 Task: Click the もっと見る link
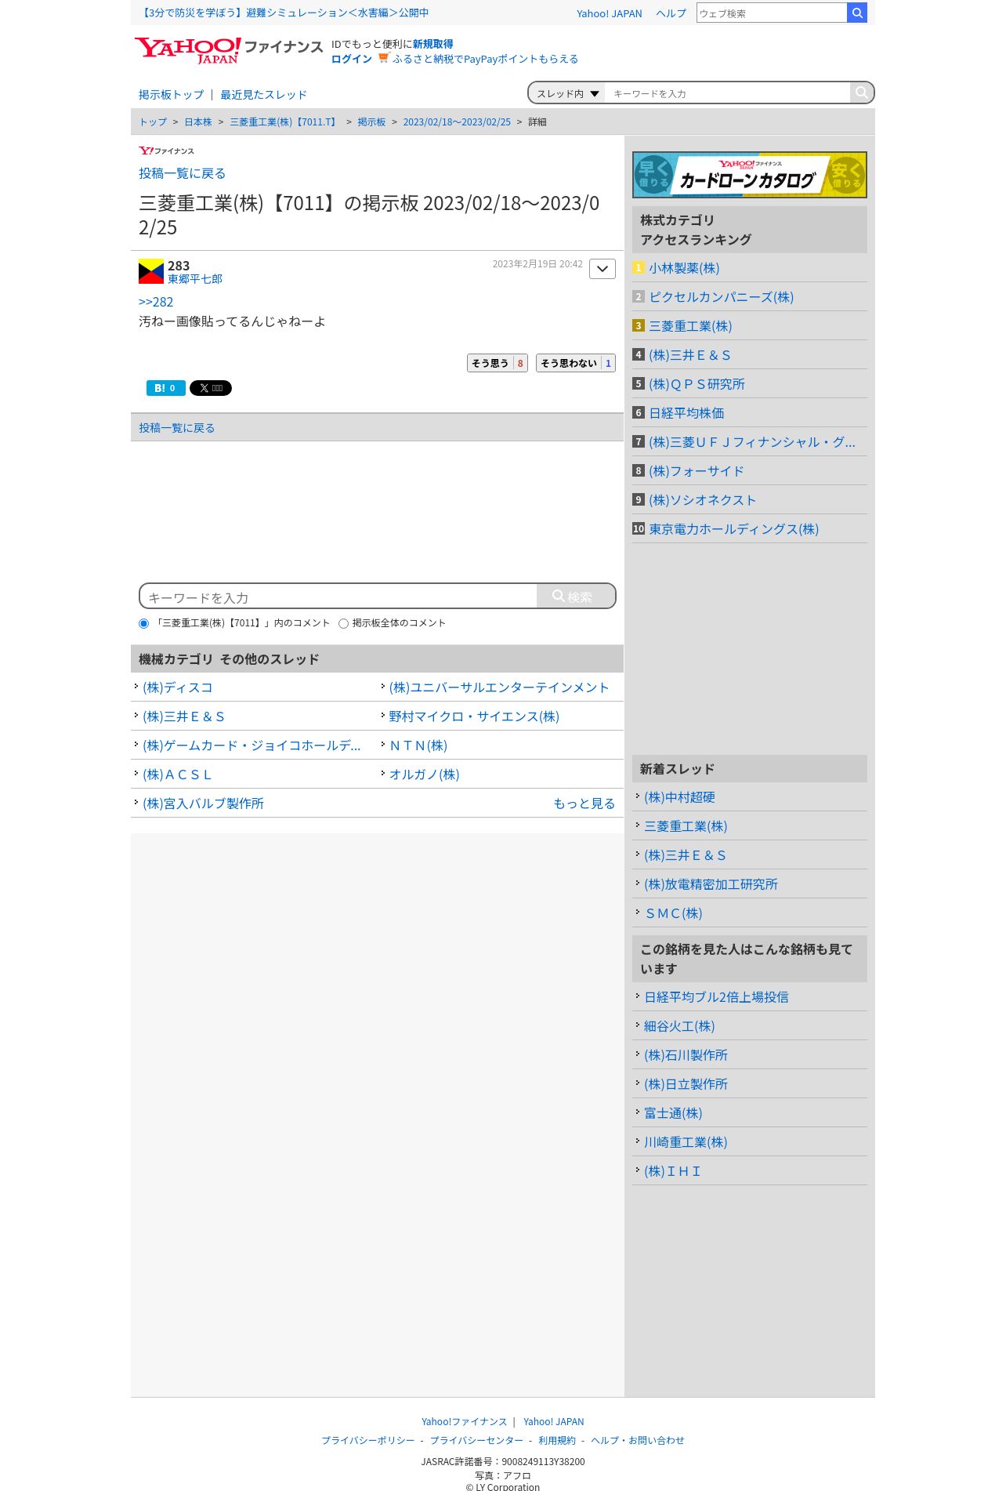(x=584, y=804)
